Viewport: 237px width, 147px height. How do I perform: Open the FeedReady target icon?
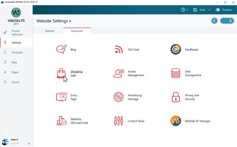click(x=176, y=50)
